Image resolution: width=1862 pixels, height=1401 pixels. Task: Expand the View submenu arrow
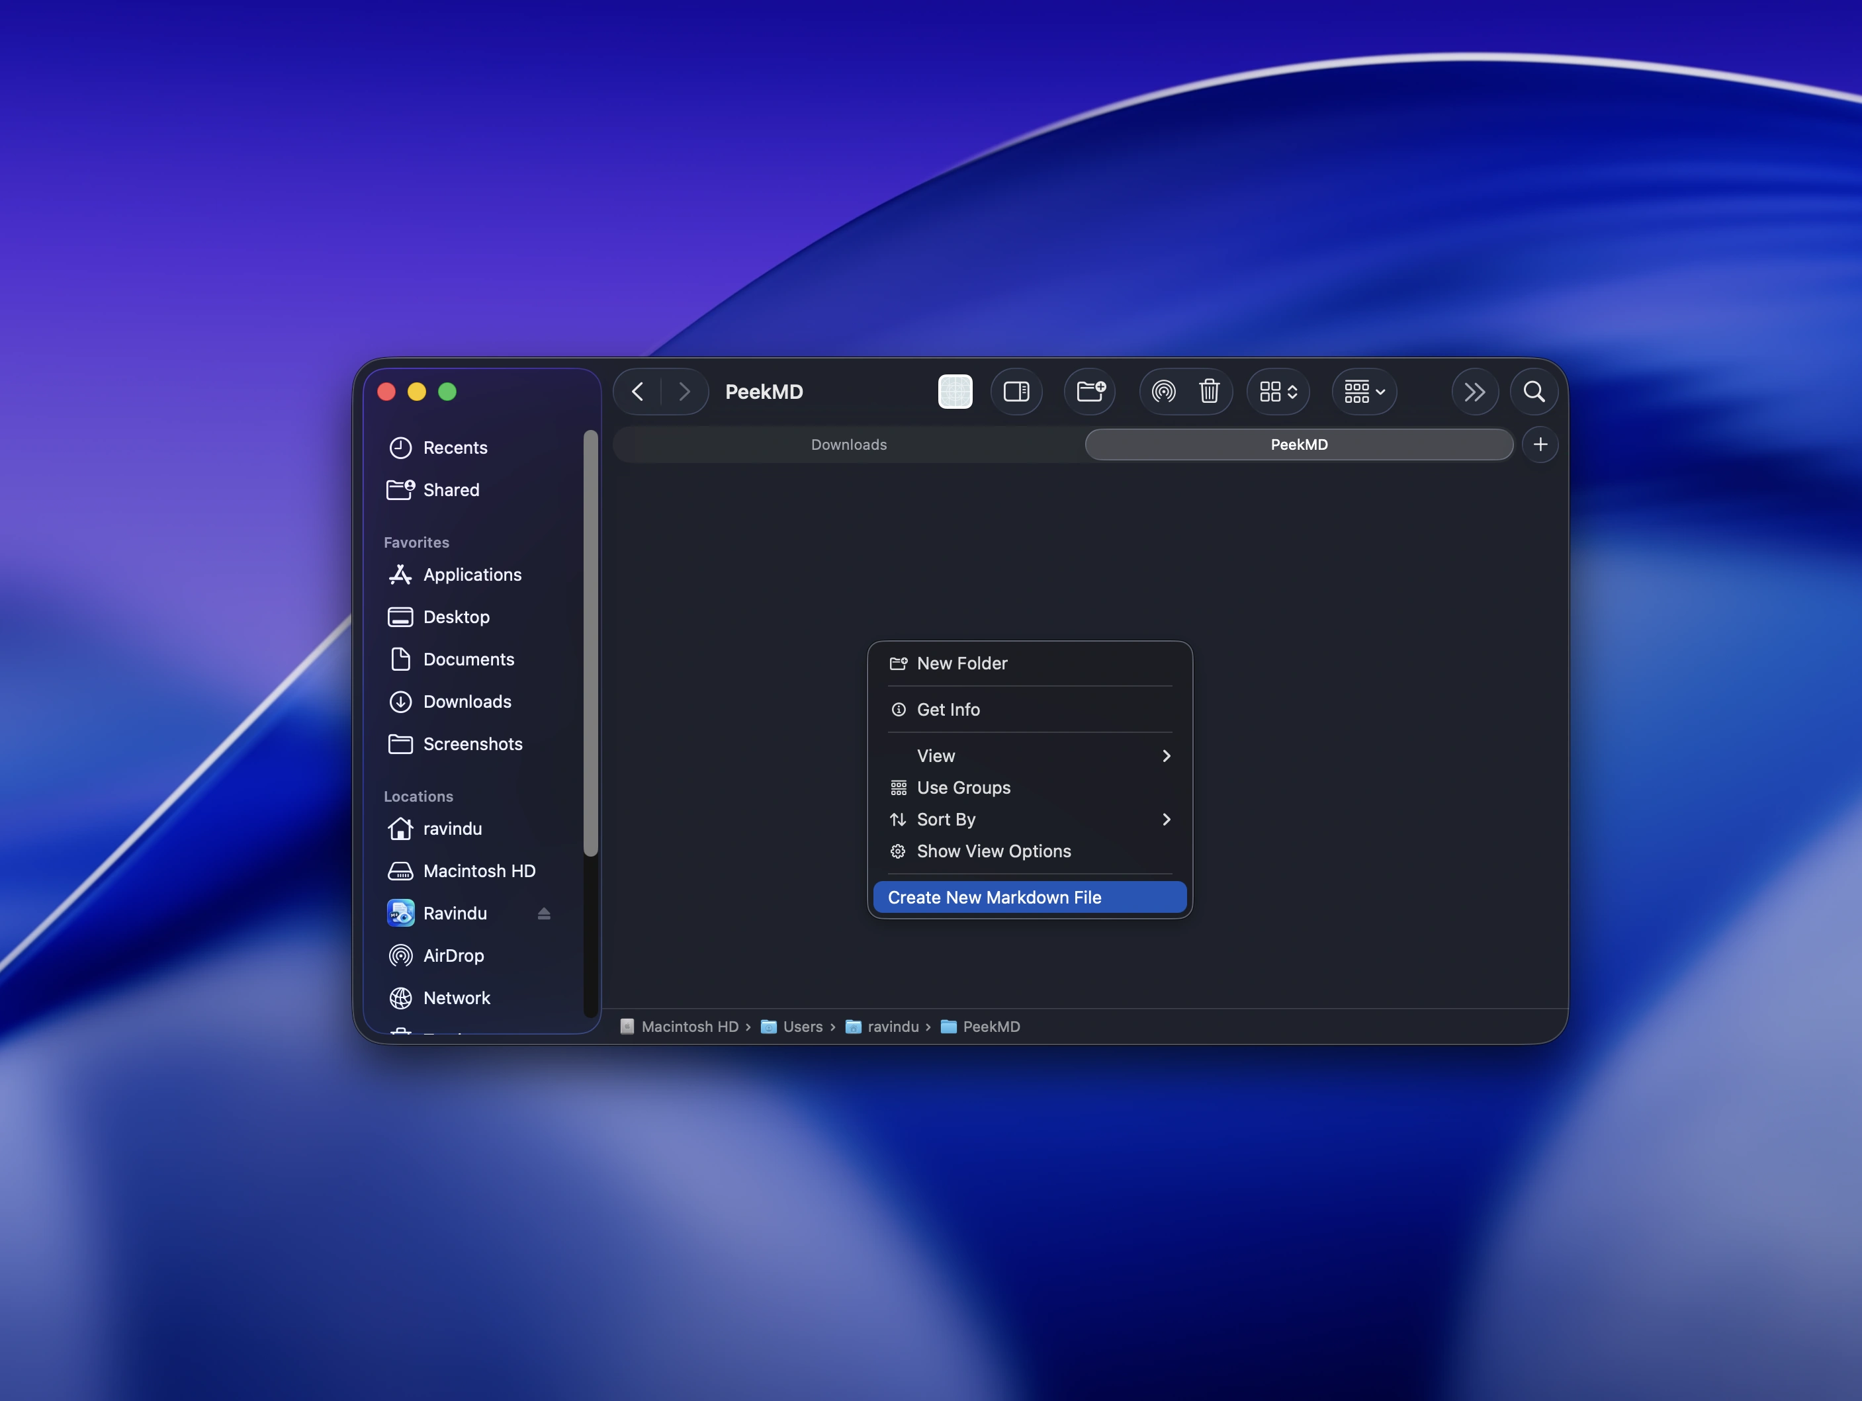click(x=1166, y=755)
